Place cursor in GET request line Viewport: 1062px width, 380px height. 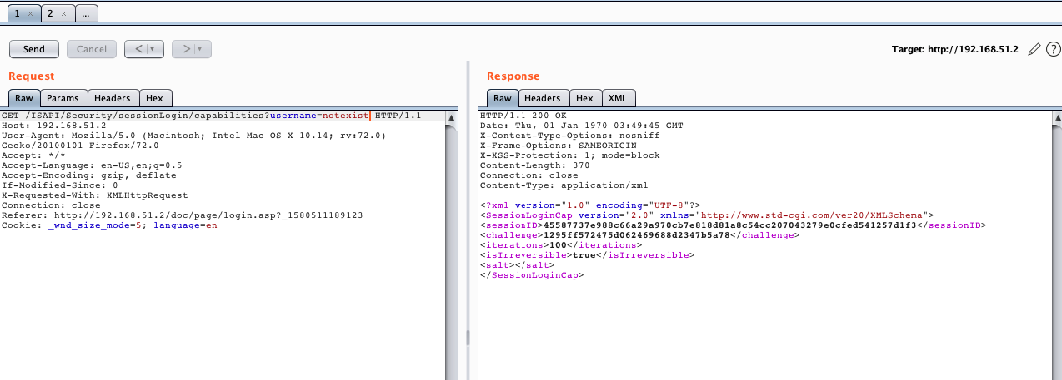[x=211, y=116]
